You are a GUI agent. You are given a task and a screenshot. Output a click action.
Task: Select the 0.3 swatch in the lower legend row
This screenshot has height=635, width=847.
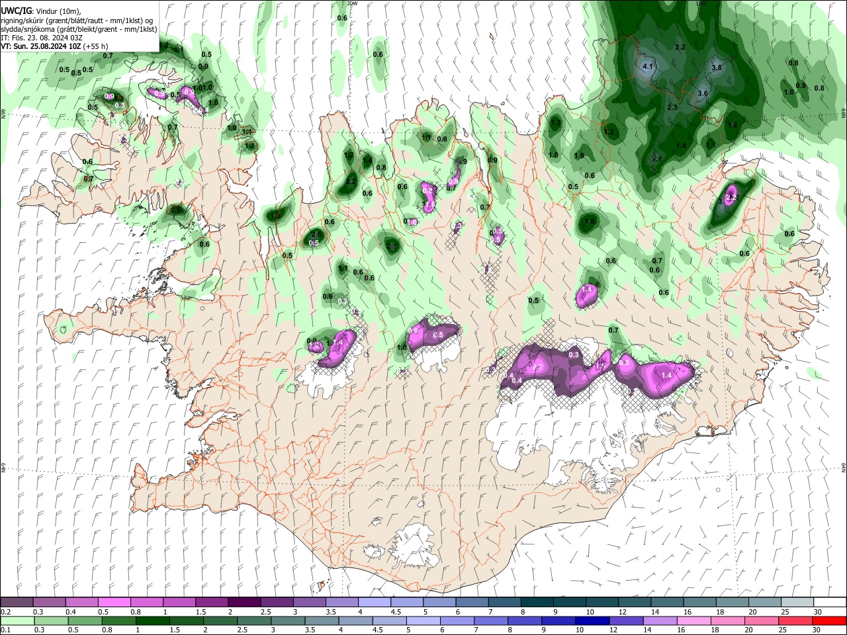[51, 620]
